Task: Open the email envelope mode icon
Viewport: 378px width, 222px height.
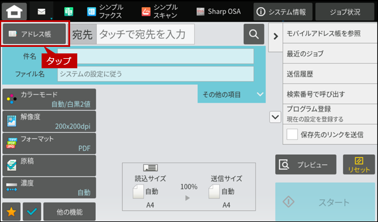Action: [42, 11]
